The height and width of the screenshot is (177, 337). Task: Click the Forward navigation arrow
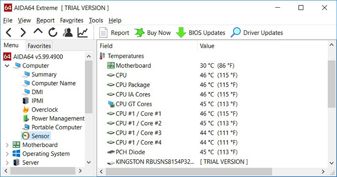[x=23, y=32]
